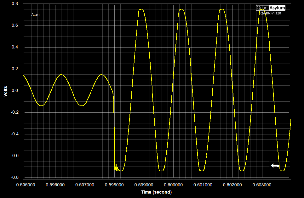Click the "QA40x v1.120" version text
The height and width of the screenshot is (198, 304).
pyautogui.click(x=271, y=13)
